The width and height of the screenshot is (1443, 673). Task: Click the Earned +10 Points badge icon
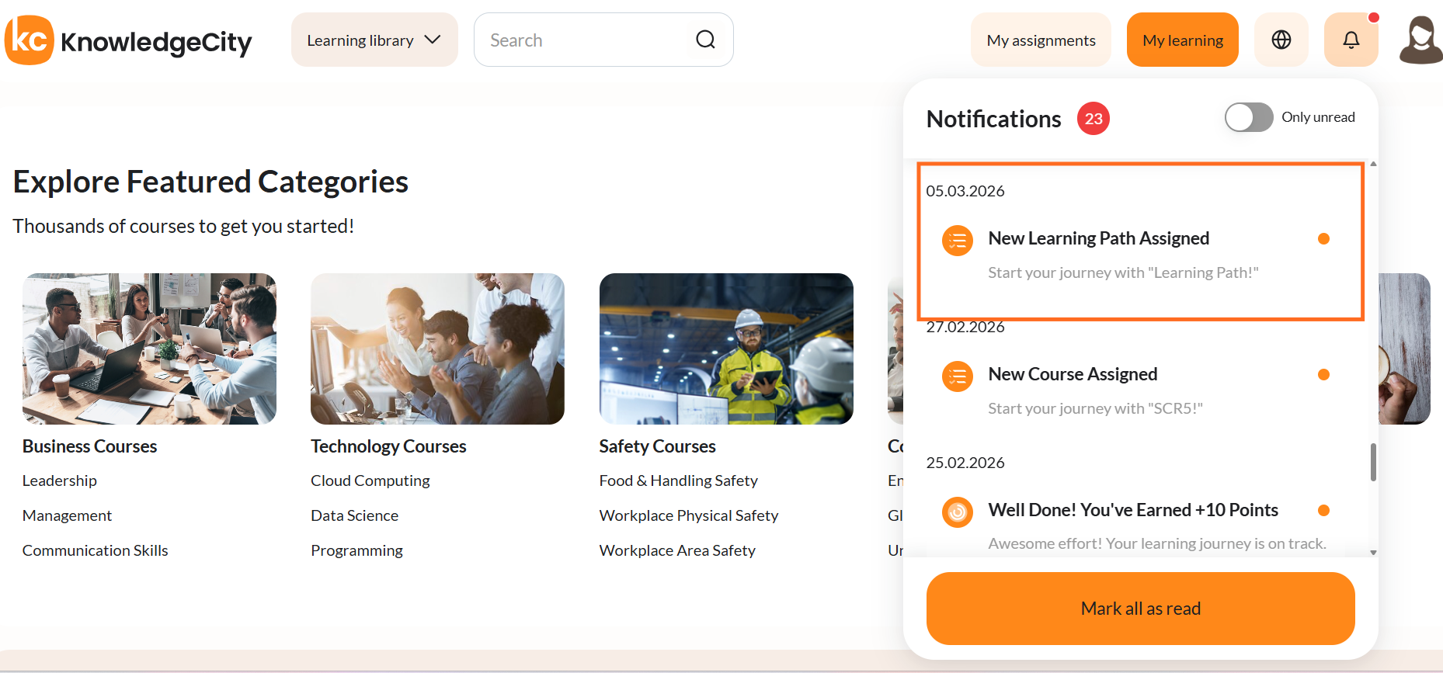tap(958, 512)
